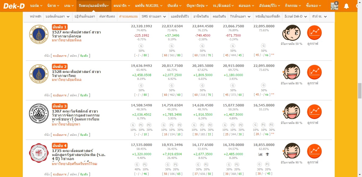
Task: Open the อัปเดต/รีวิว dropdown menu
Action: click(x=269, y=6)
